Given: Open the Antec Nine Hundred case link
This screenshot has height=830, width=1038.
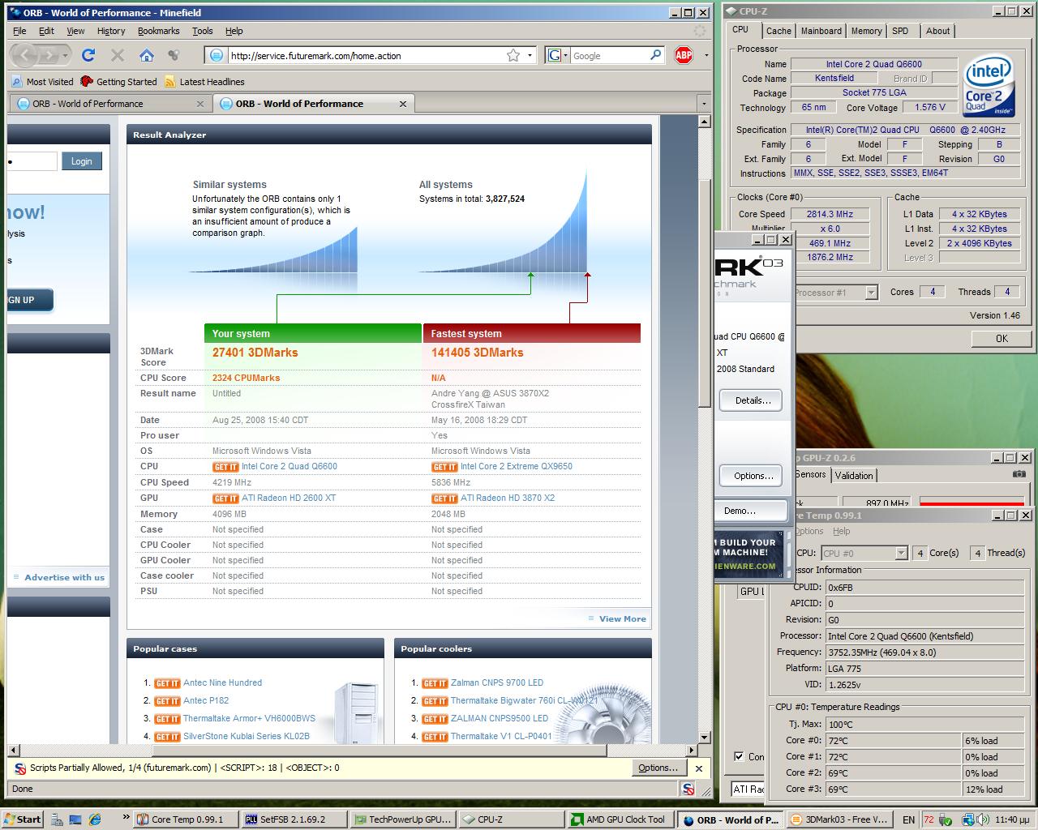Looking at the screenshot, I should click(x=222, y=682).
